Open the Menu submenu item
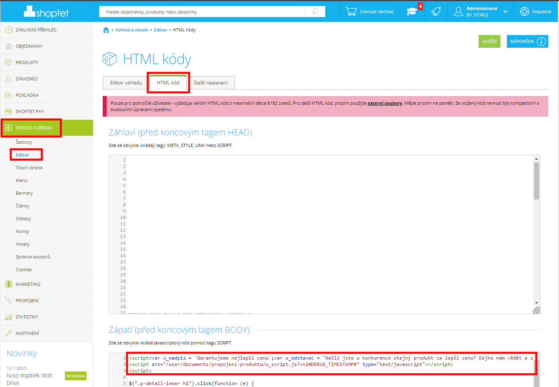This screenshot has height=387, width=559. (21, 180)
